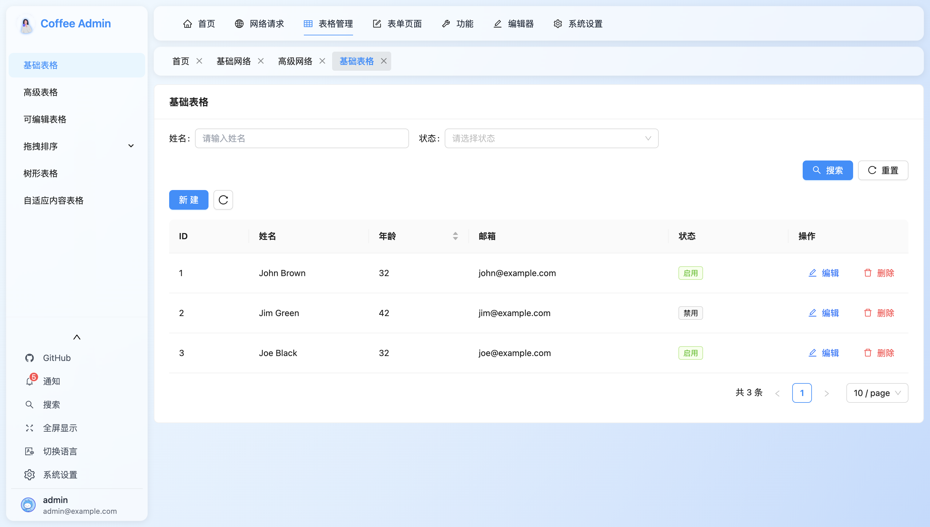
Task: Open GitHub link icon in sidebar
Action: (x=29, y=358)
